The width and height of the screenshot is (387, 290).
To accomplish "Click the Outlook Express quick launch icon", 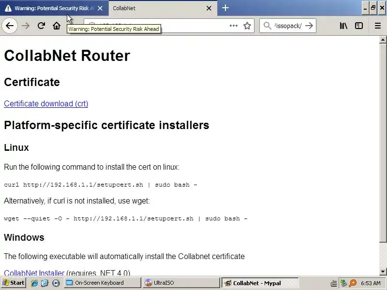I will point(45,283).
